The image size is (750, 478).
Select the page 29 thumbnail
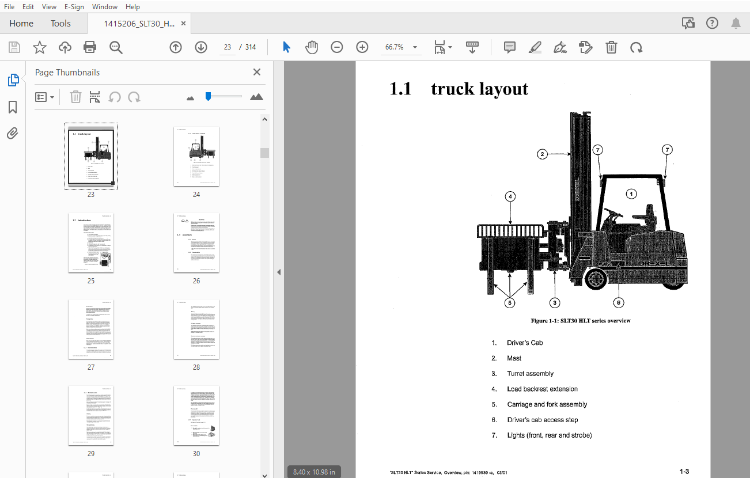click(x=91, y=416)
